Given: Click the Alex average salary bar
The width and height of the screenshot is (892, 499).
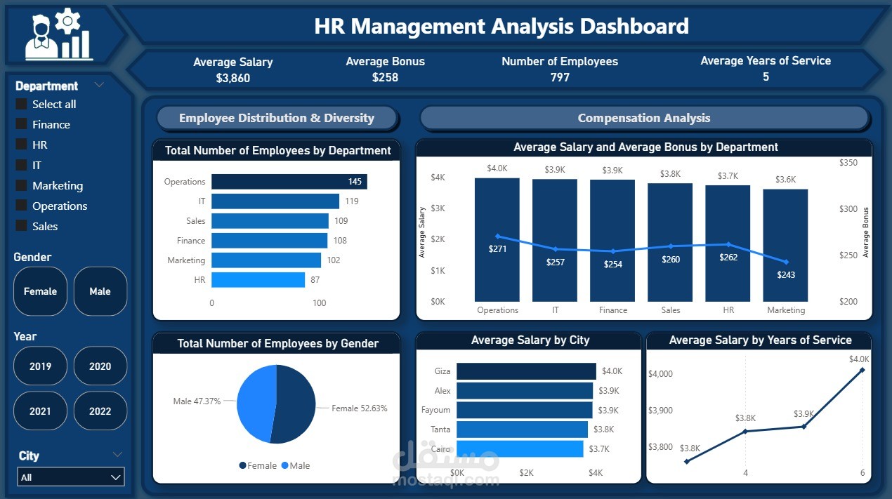Looking at the screenshot, I should point(525,390).
